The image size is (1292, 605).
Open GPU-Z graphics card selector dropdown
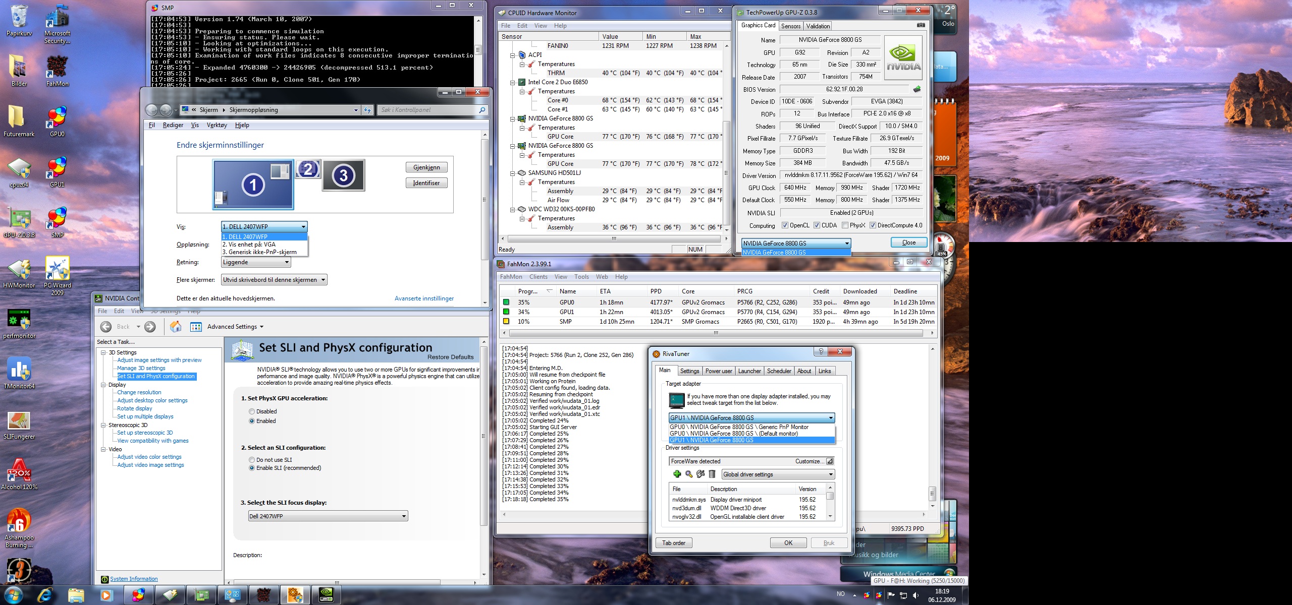point(796,243)
